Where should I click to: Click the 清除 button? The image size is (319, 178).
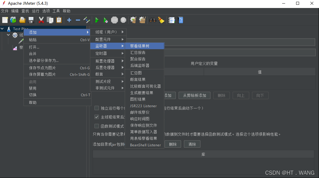tap(192, 144)
